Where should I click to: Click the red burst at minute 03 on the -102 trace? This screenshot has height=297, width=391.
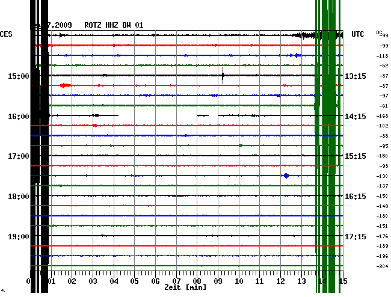95,125
